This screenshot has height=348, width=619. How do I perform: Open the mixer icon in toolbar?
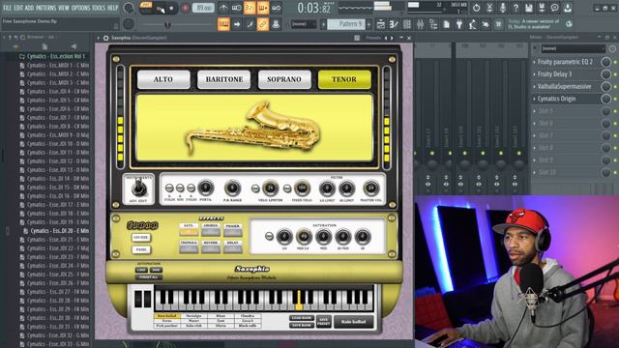point(420,24)
